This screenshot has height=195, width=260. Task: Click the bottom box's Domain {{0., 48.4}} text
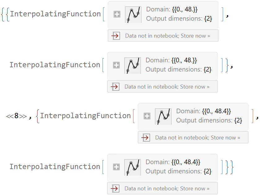(x=173, y=162)
